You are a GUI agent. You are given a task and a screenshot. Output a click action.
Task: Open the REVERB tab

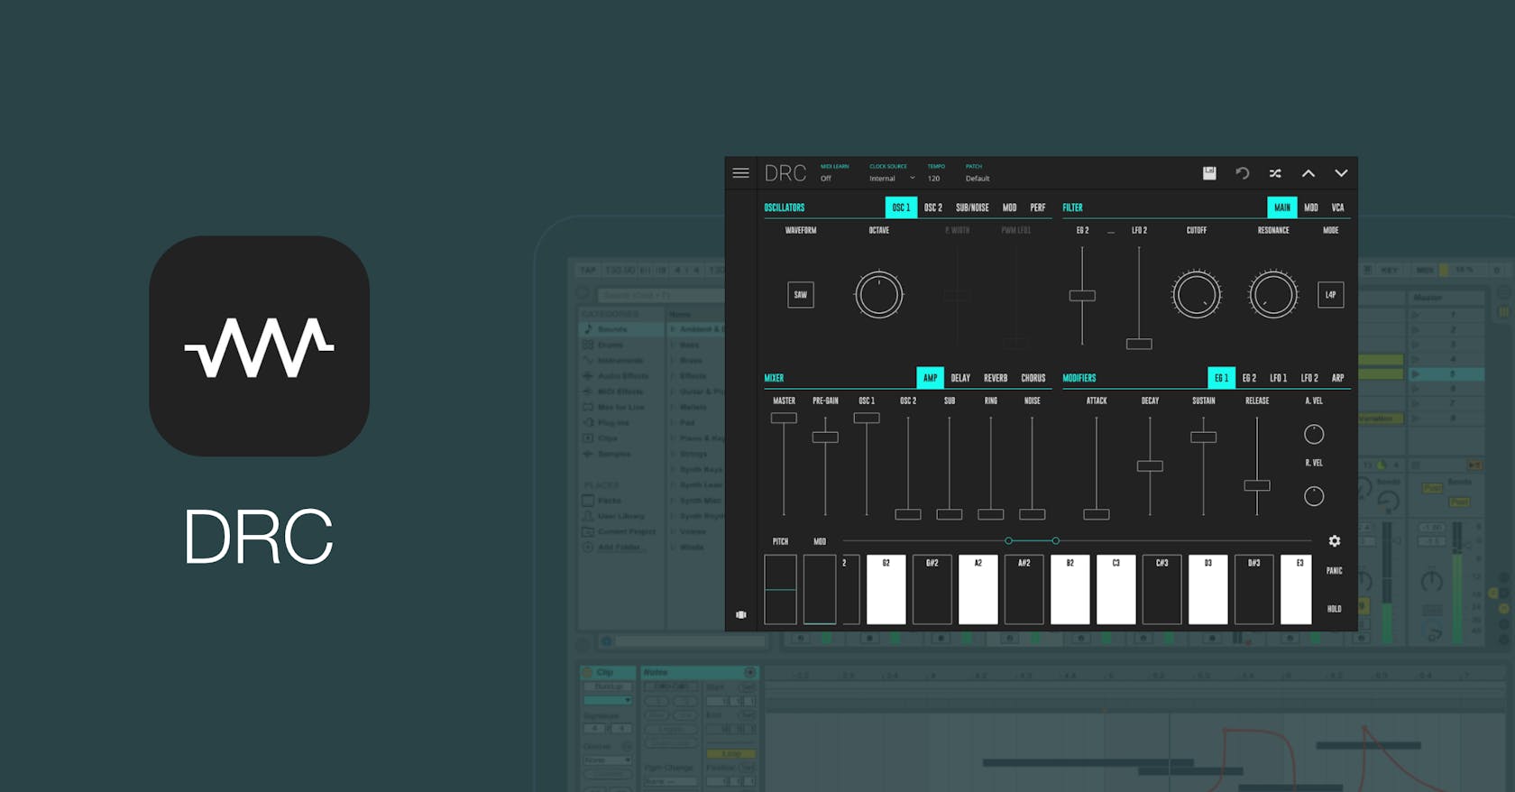tap(996, 378)
